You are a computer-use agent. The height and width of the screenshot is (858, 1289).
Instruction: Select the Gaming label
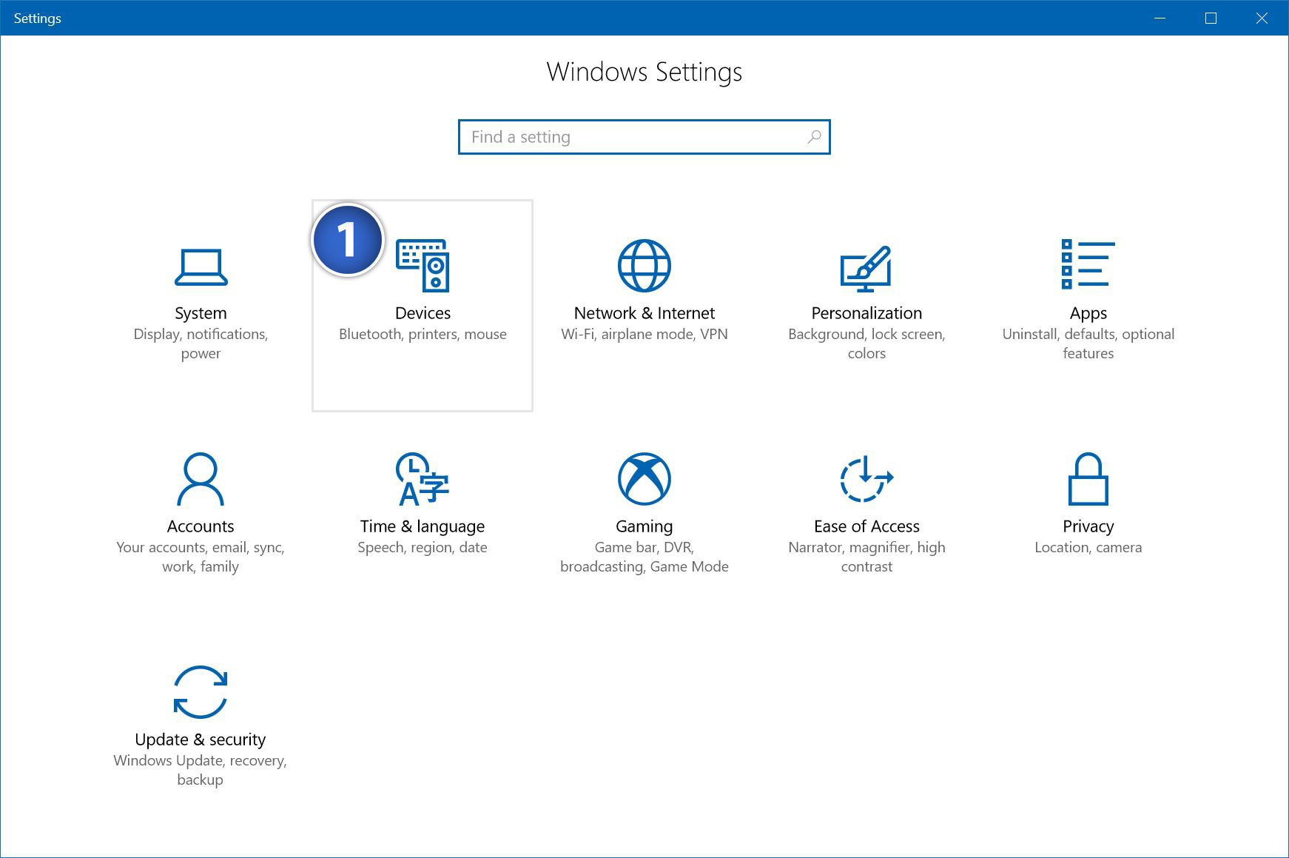pyautogui.click(x=644, y=526)
